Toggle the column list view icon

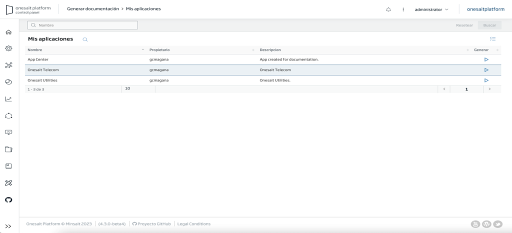coord(492,39)
